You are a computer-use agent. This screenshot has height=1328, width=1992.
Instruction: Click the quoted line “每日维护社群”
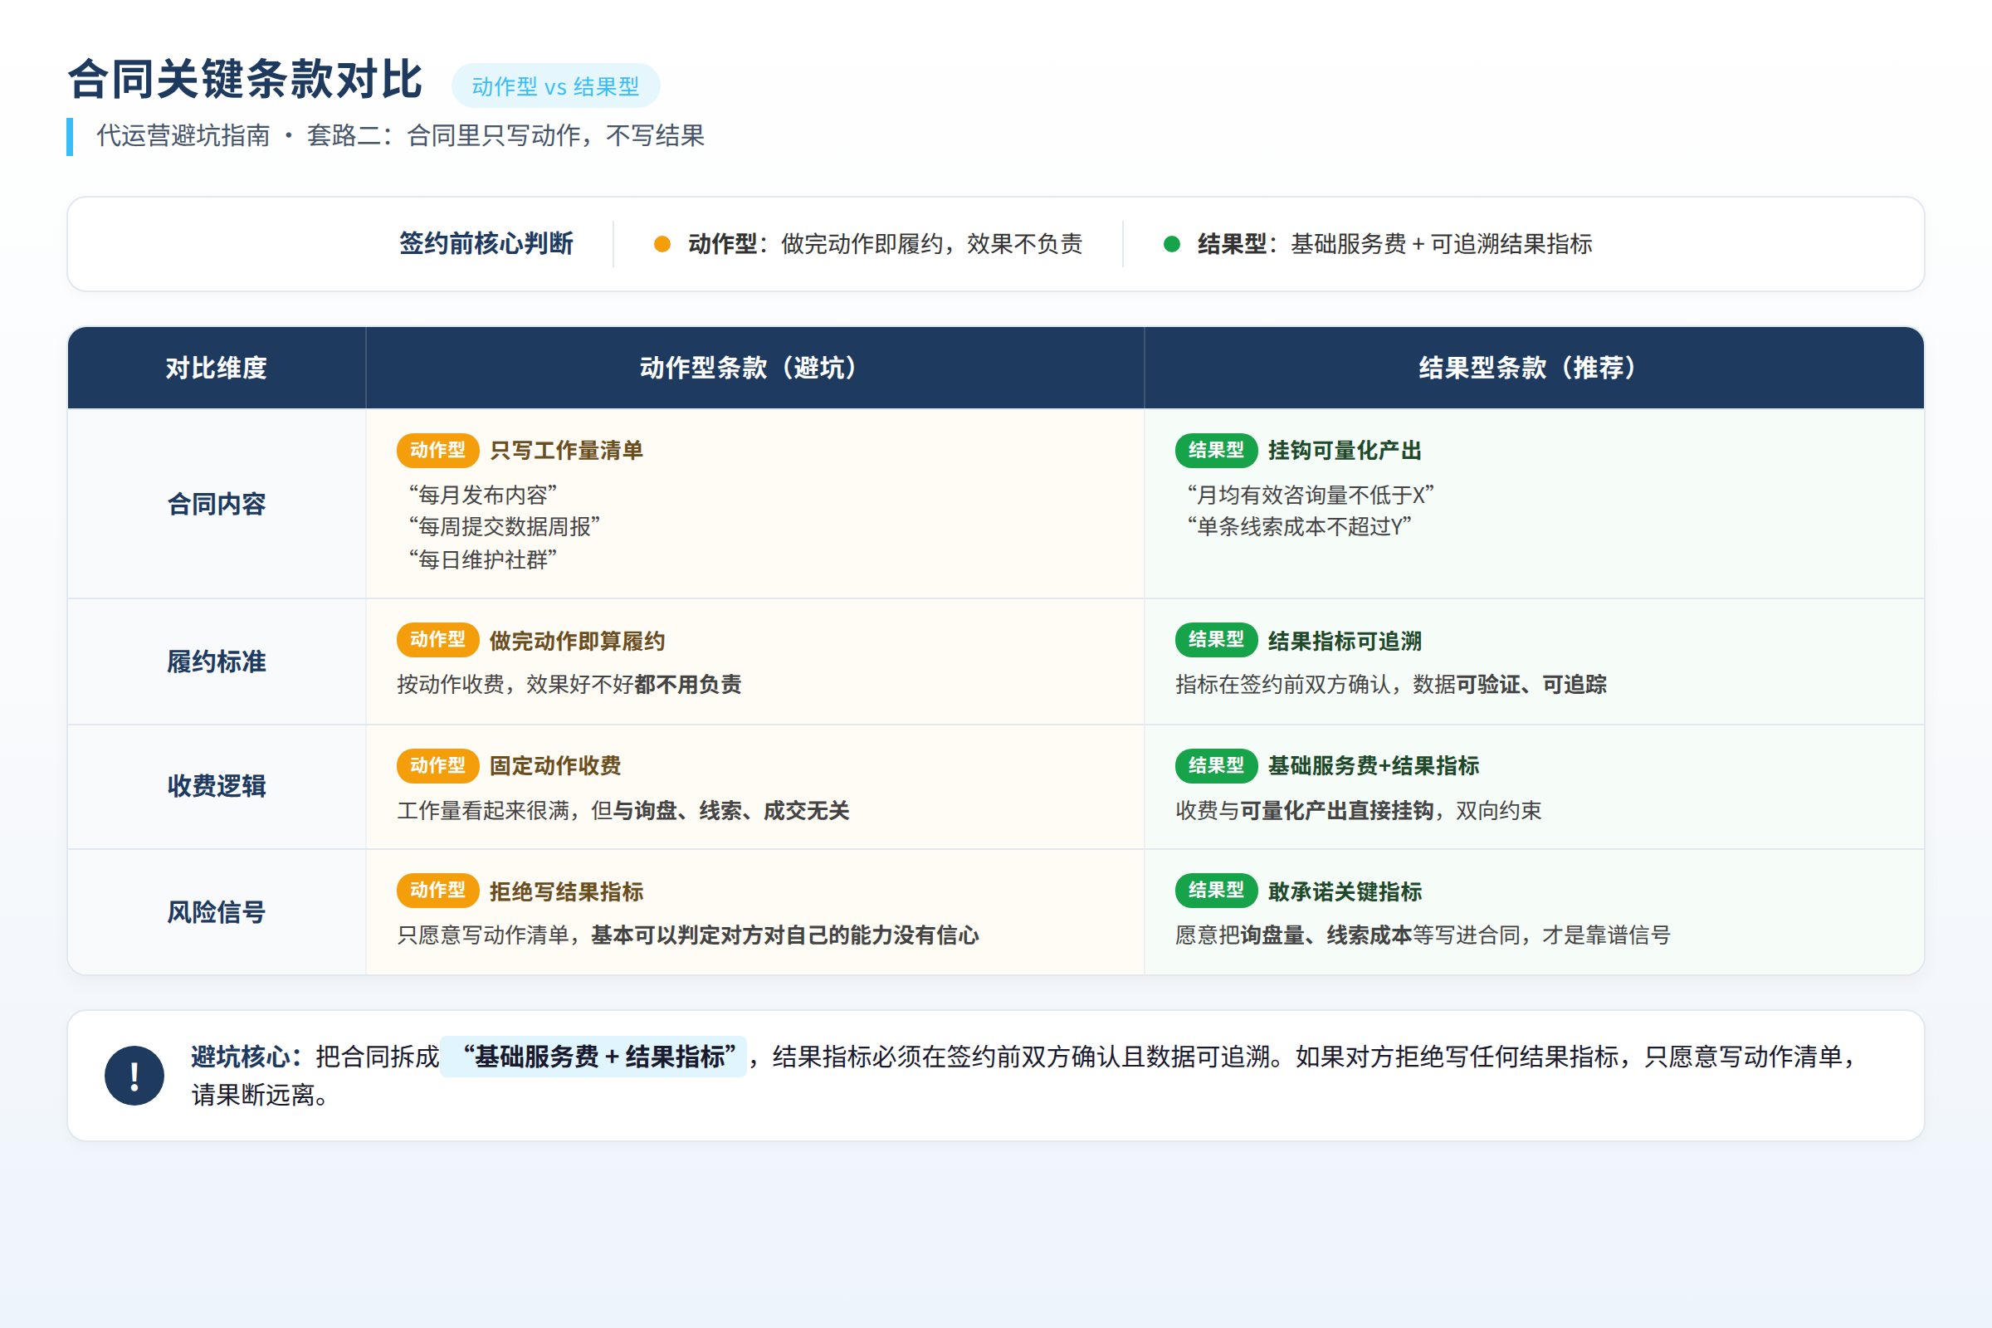click(x=483, y=559)
